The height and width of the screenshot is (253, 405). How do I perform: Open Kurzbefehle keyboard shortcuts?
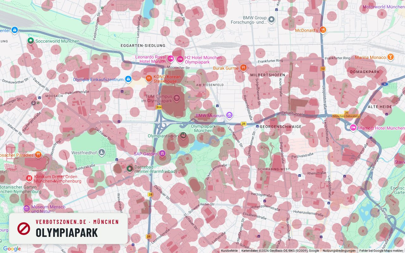click(x=229, y=250)
